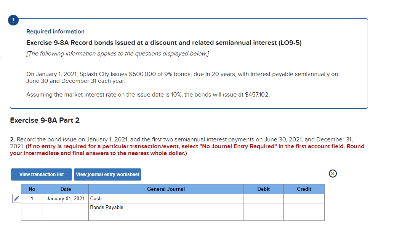The height and width of the screenshot is (241, 405).
Task: Dismiss the worksheet using the X icon
Action: (x=333, y=173)
